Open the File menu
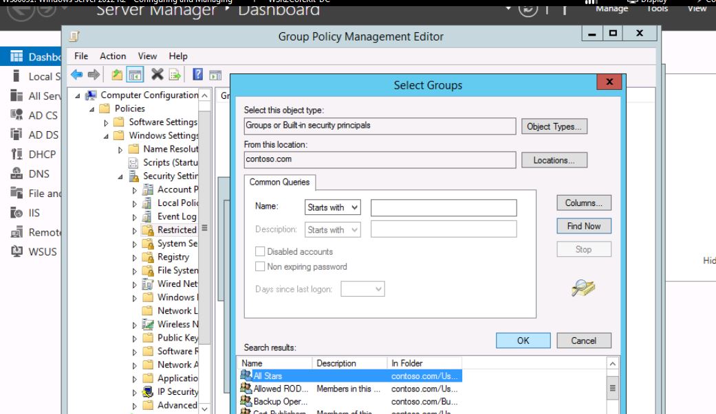This screenshot has width=716, height=414. [81, 56]
